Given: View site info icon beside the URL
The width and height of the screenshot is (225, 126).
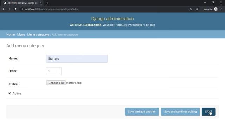Looking at the screenshot, I should click(22, 9).
